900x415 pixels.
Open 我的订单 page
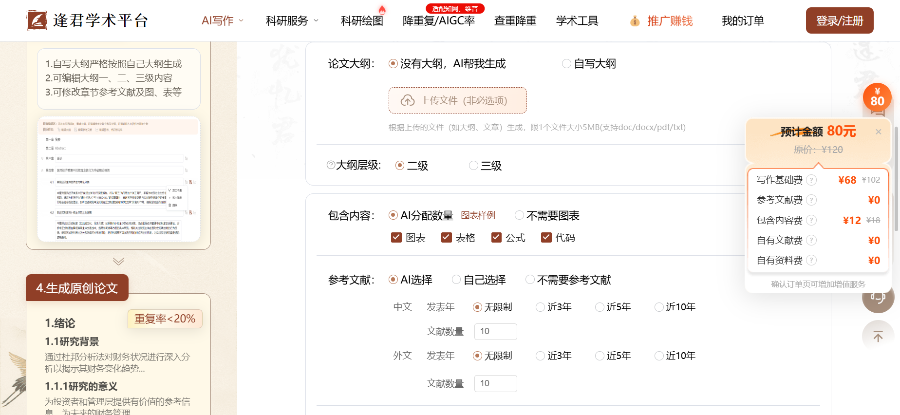click(743, 21)
